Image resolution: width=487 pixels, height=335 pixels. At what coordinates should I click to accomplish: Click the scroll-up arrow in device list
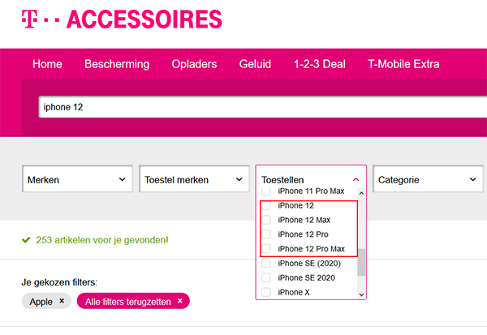point(361,193)
